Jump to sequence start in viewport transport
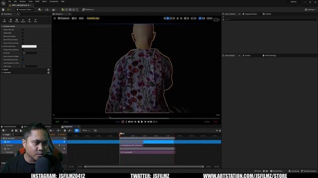Image resolution: width=318 pixels, height=178 pixels. click(x=126, y=122)
